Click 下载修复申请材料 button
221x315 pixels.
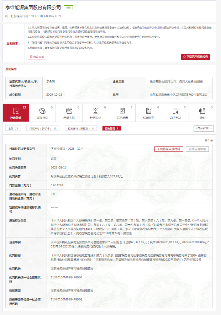169,149
